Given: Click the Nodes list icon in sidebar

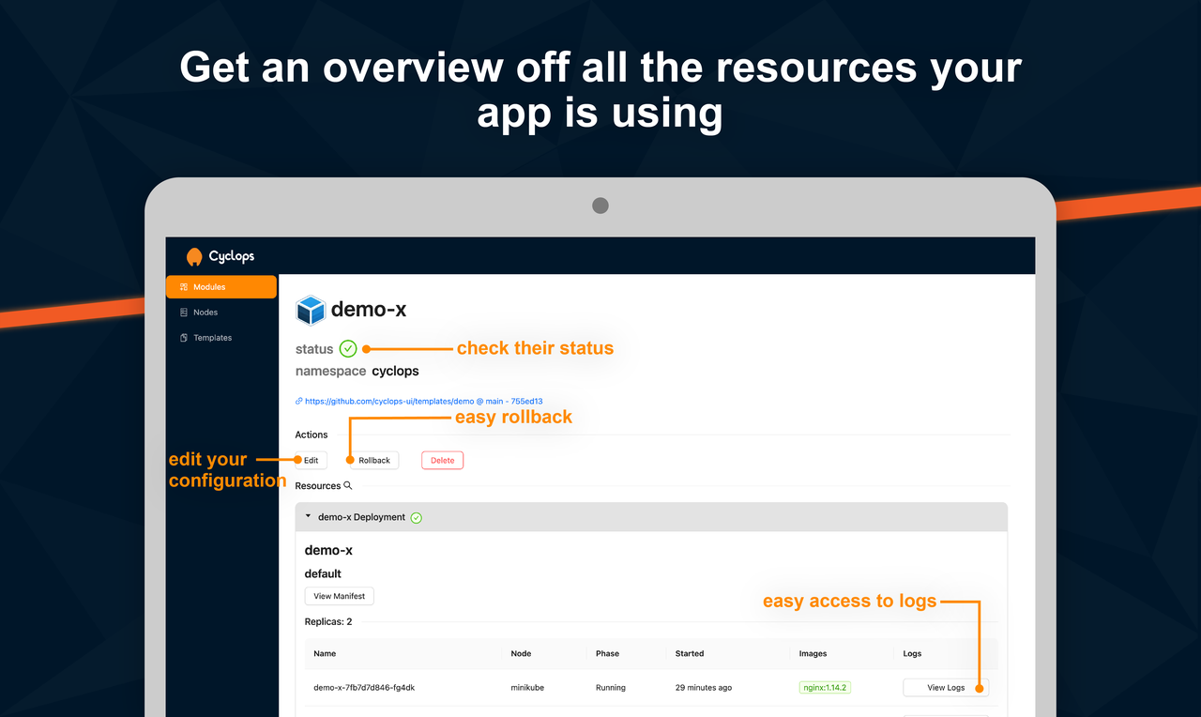Looking at the screenshot, I should (x=184, y=313).
